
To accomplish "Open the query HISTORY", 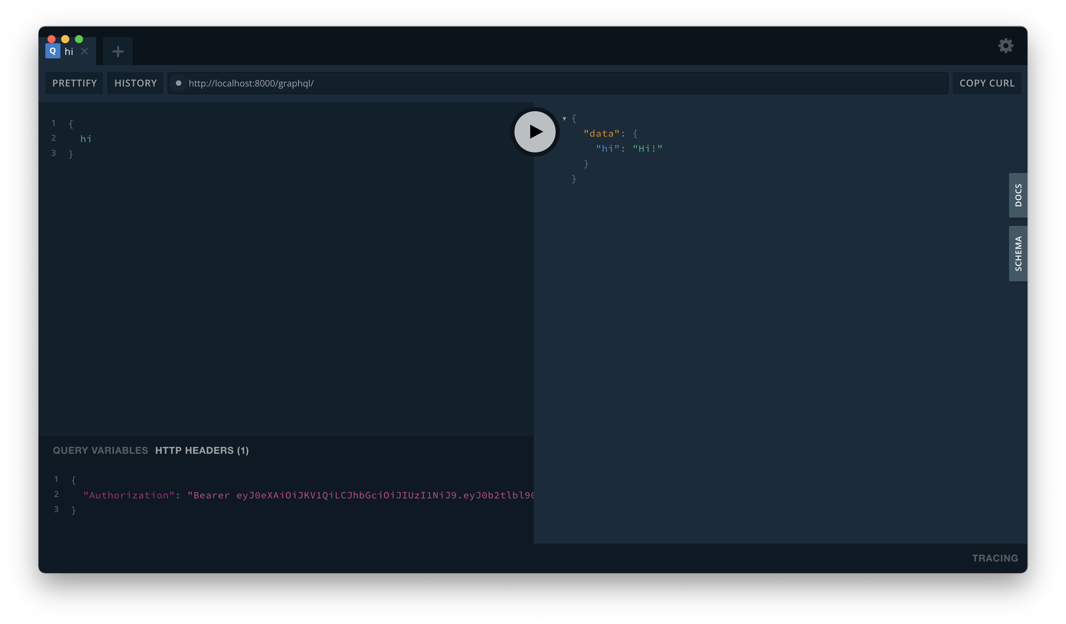I will 135,83.
